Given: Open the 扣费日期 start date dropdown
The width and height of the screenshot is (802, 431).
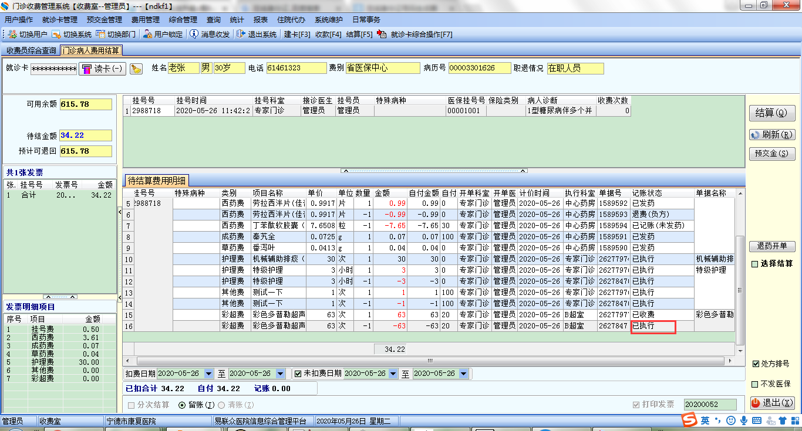Looking at the screenshot, I should pos(210,374).
